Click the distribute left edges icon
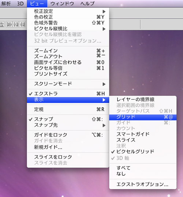183x197 pixels. point(10,24)
